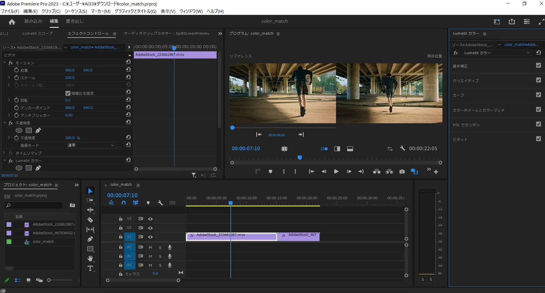Toggle the 基本補正 checkbox in Lumetri

[x=538, y=66]
